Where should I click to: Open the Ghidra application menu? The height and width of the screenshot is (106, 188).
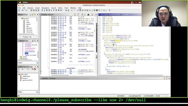25,2
